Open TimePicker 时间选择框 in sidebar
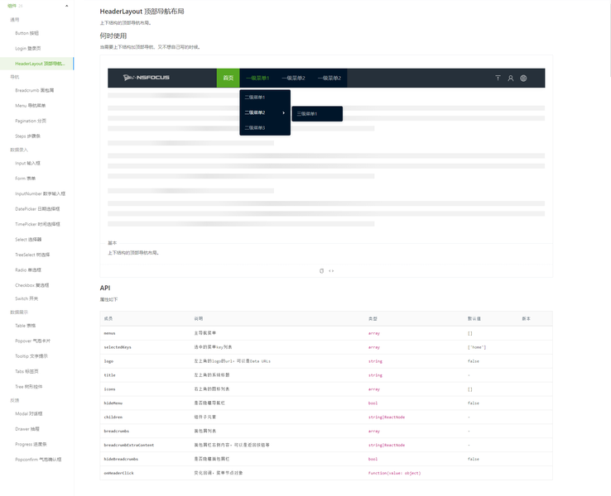 pos(36,224)
